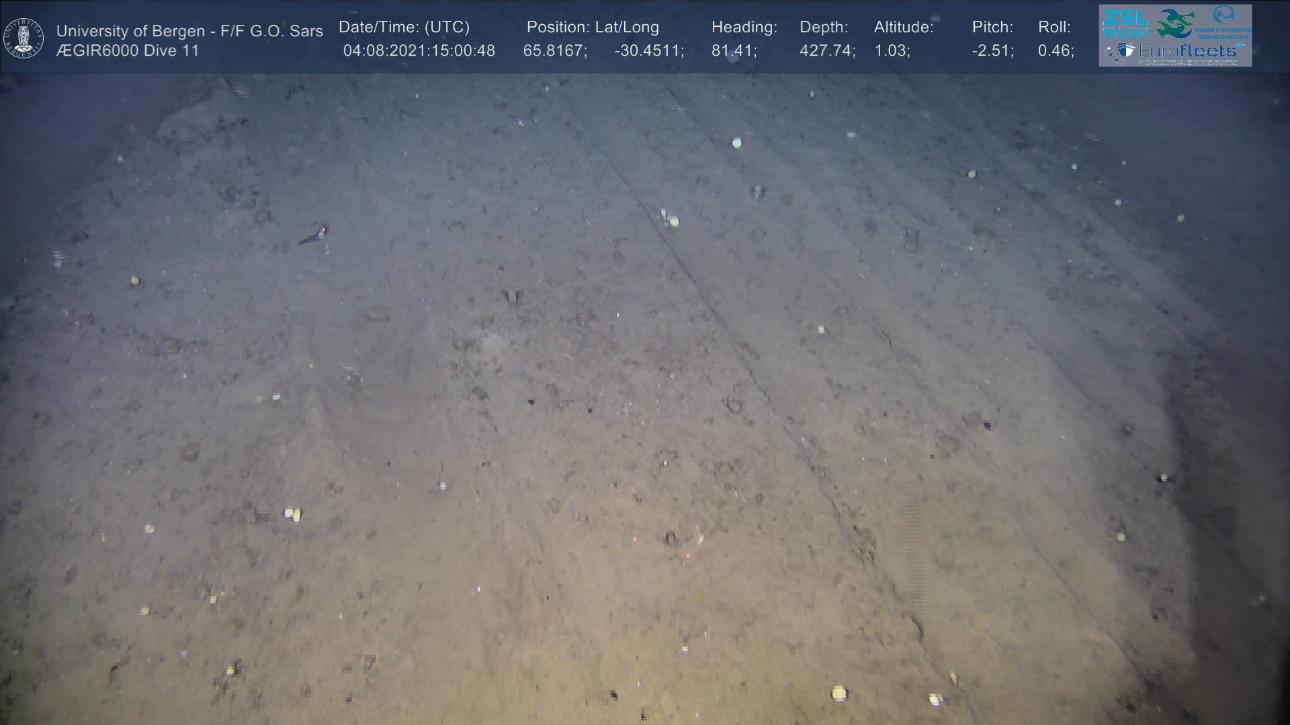Click the green-blue fish emblem logo
Viewport: 1290px width, 725px height.
1176,23
